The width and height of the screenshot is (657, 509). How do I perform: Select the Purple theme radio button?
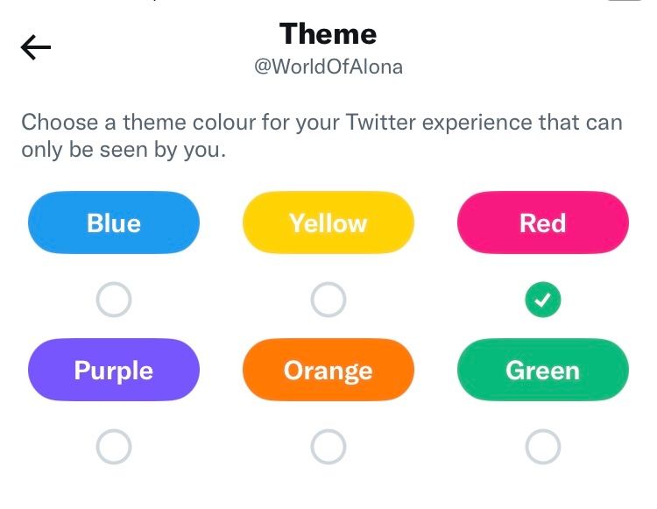coord(114,447)
